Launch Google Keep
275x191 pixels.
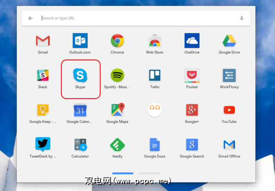43,110
